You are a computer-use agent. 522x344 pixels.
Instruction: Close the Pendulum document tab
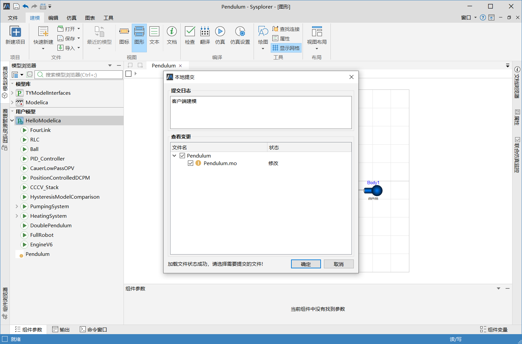click(x=180, y=66)
